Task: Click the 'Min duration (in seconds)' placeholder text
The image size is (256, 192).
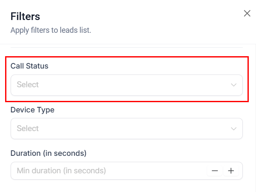Action: point(61,171)
